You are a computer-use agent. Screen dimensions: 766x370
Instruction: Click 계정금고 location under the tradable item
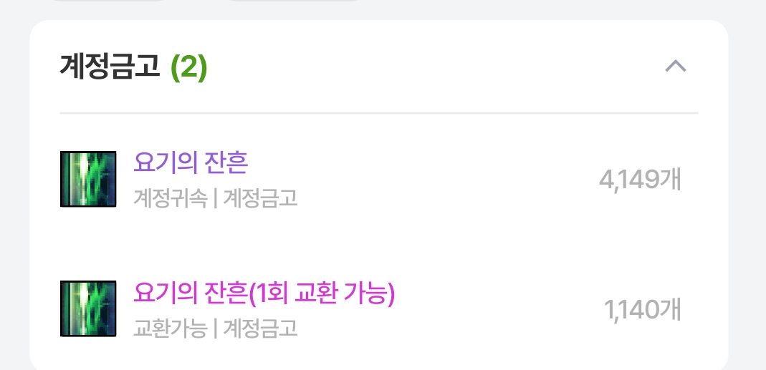coord(260,328)
